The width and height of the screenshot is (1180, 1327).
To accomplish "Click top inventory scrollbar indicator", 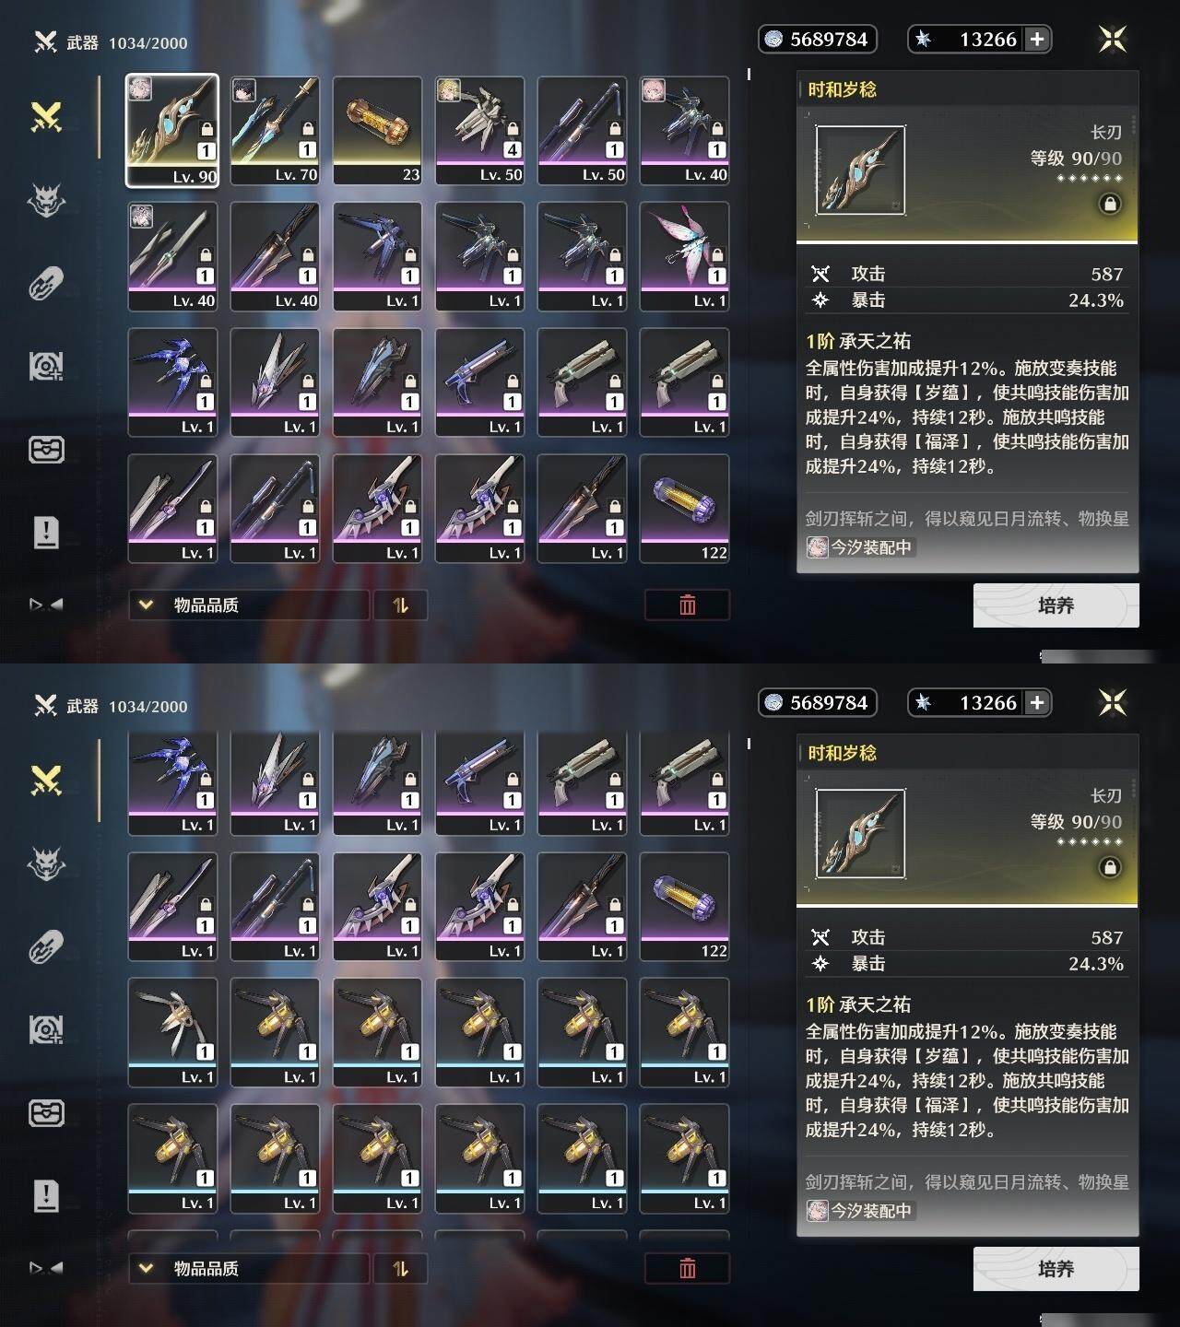I will point(749,74).
